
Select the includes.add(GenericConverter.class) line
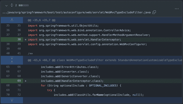pos(70,76)
